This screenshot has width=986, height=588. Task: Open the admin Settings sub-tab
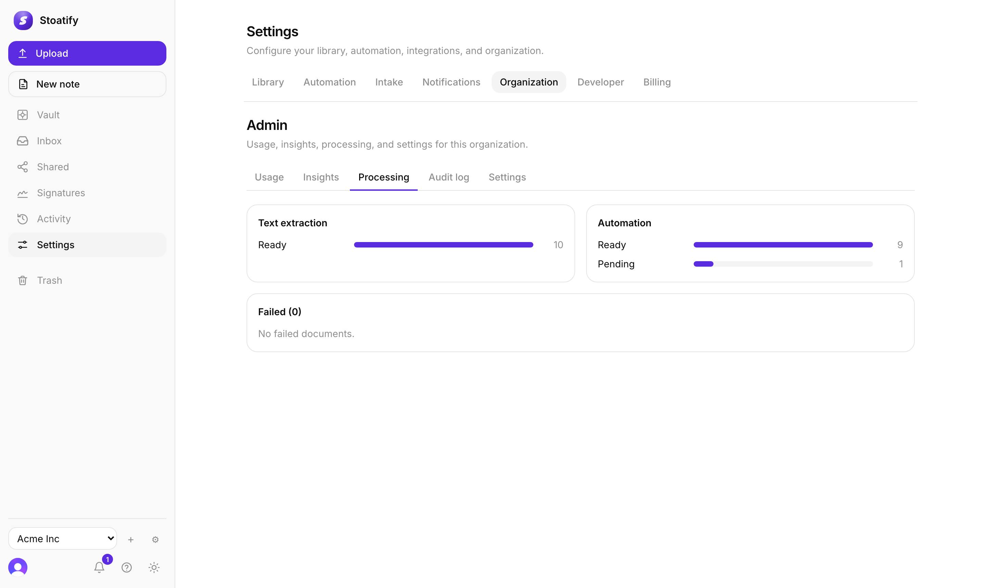tap(507, 177)
